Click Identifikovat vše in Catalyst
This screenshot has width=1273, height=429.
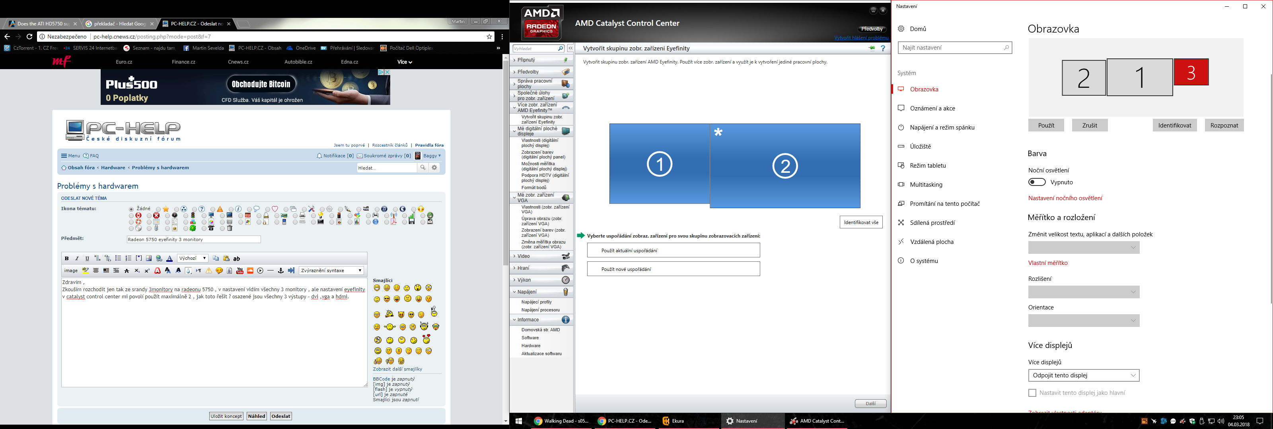point(861,222)
